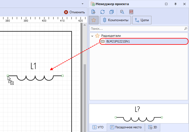This screenshot has height=132, width=189.
Task: Open the Посадочное место tab
Action: coord(126,127)
